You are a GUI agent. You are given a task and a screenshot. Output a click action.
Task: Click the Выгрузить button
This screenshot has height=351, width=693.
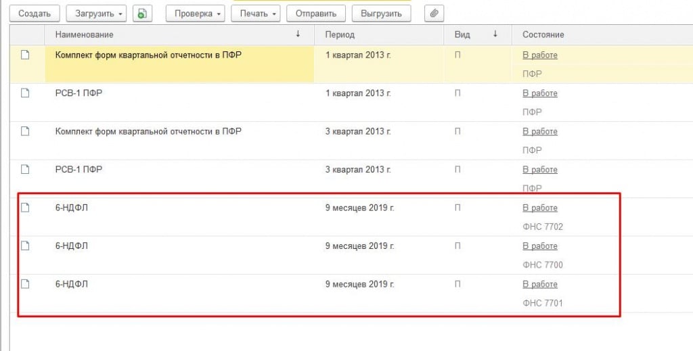[381, 14]
